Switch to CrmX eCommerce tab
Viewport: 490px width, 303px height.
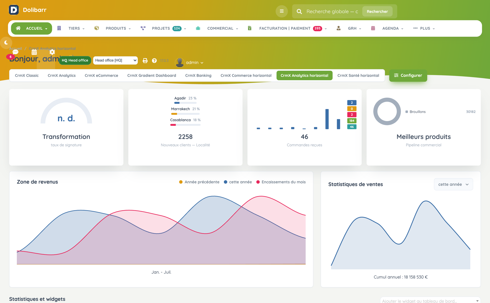[101, 75]
